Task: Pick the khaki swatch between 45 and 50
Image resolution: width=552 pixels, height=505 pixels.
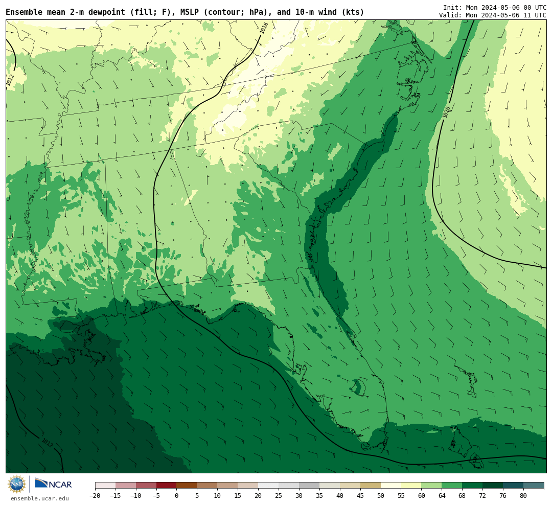Action: click(371, 485)
